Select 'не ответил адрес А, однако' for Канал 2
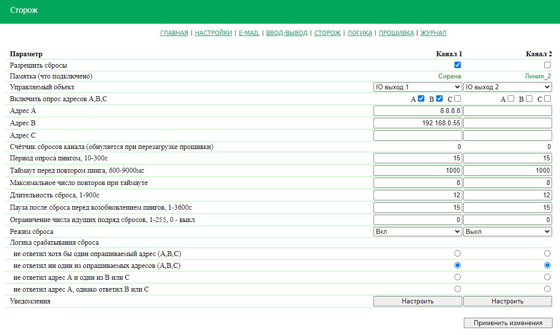The width and height of the screenshot is (560, 335). [547, 289]
